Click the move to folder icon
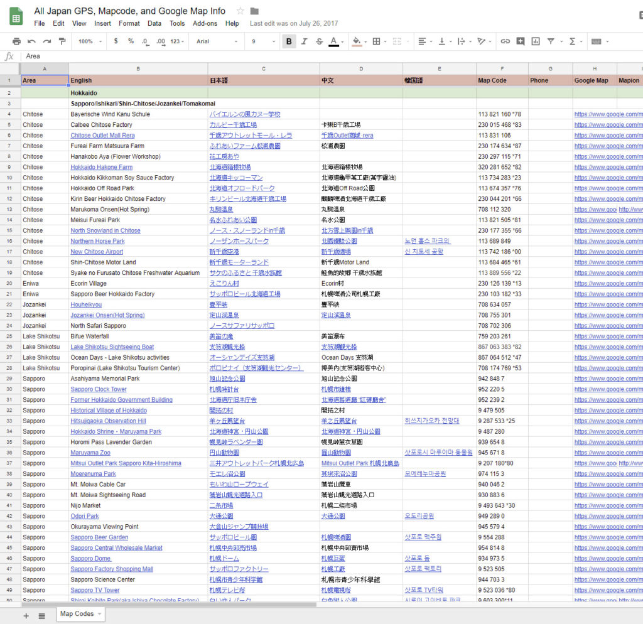The width and height of the screenshot is (643, 624). click(254, 11)
